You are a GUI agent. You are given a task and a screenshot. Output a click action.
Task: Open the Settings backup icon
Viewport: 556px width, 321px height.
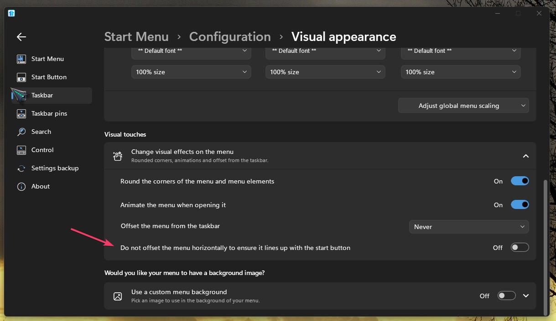[21, 168]
